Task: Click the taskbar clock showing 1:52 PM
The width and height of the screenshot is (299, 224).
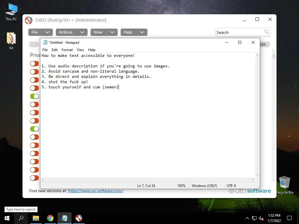Action: coord(274,218)
